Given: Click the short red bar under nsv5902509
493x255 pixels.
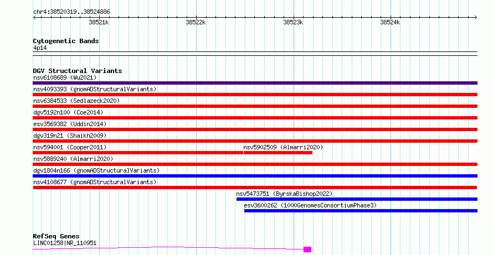Looking at the screenshot, I should tap(278, 153).
